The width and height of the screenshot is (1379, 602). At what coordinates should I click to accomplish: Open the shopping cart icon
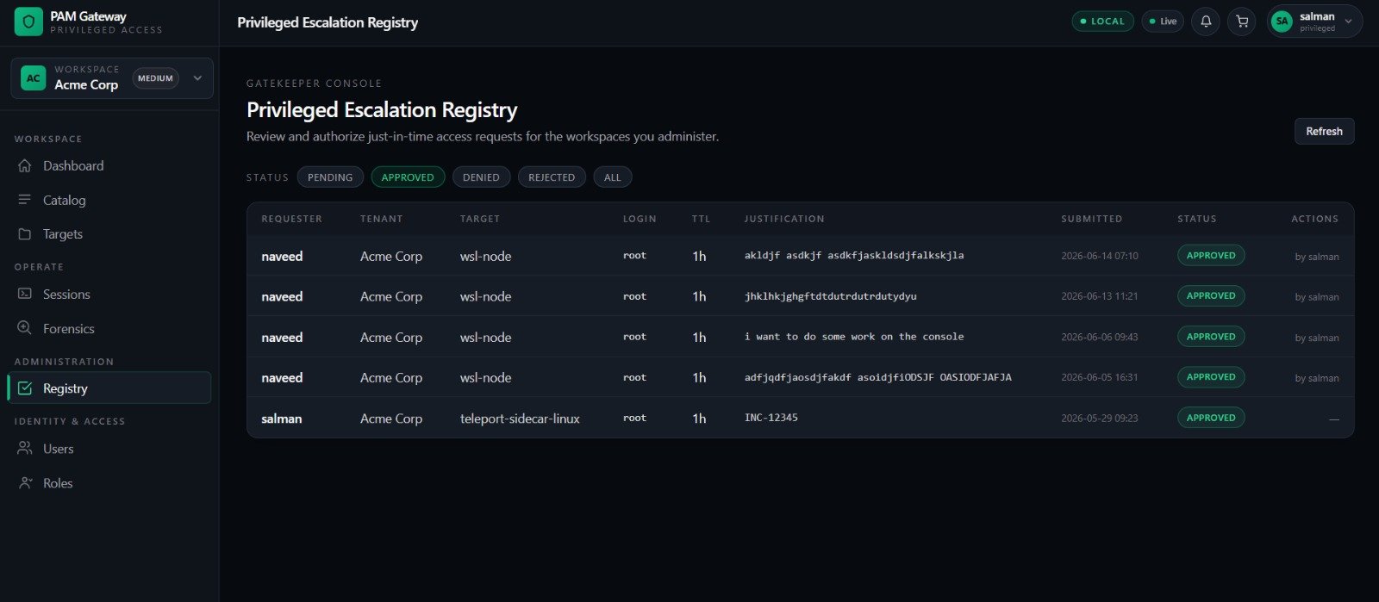pos(1242,22)
